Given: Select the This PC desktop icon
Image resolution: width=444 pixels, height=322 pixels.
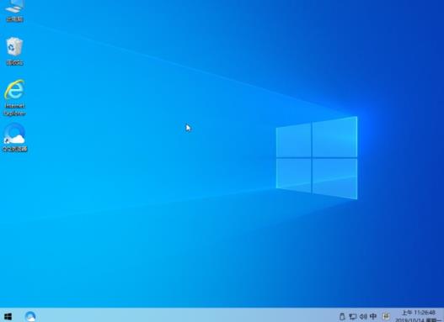Looking at the screenshot, I should (x=14, y=11).
